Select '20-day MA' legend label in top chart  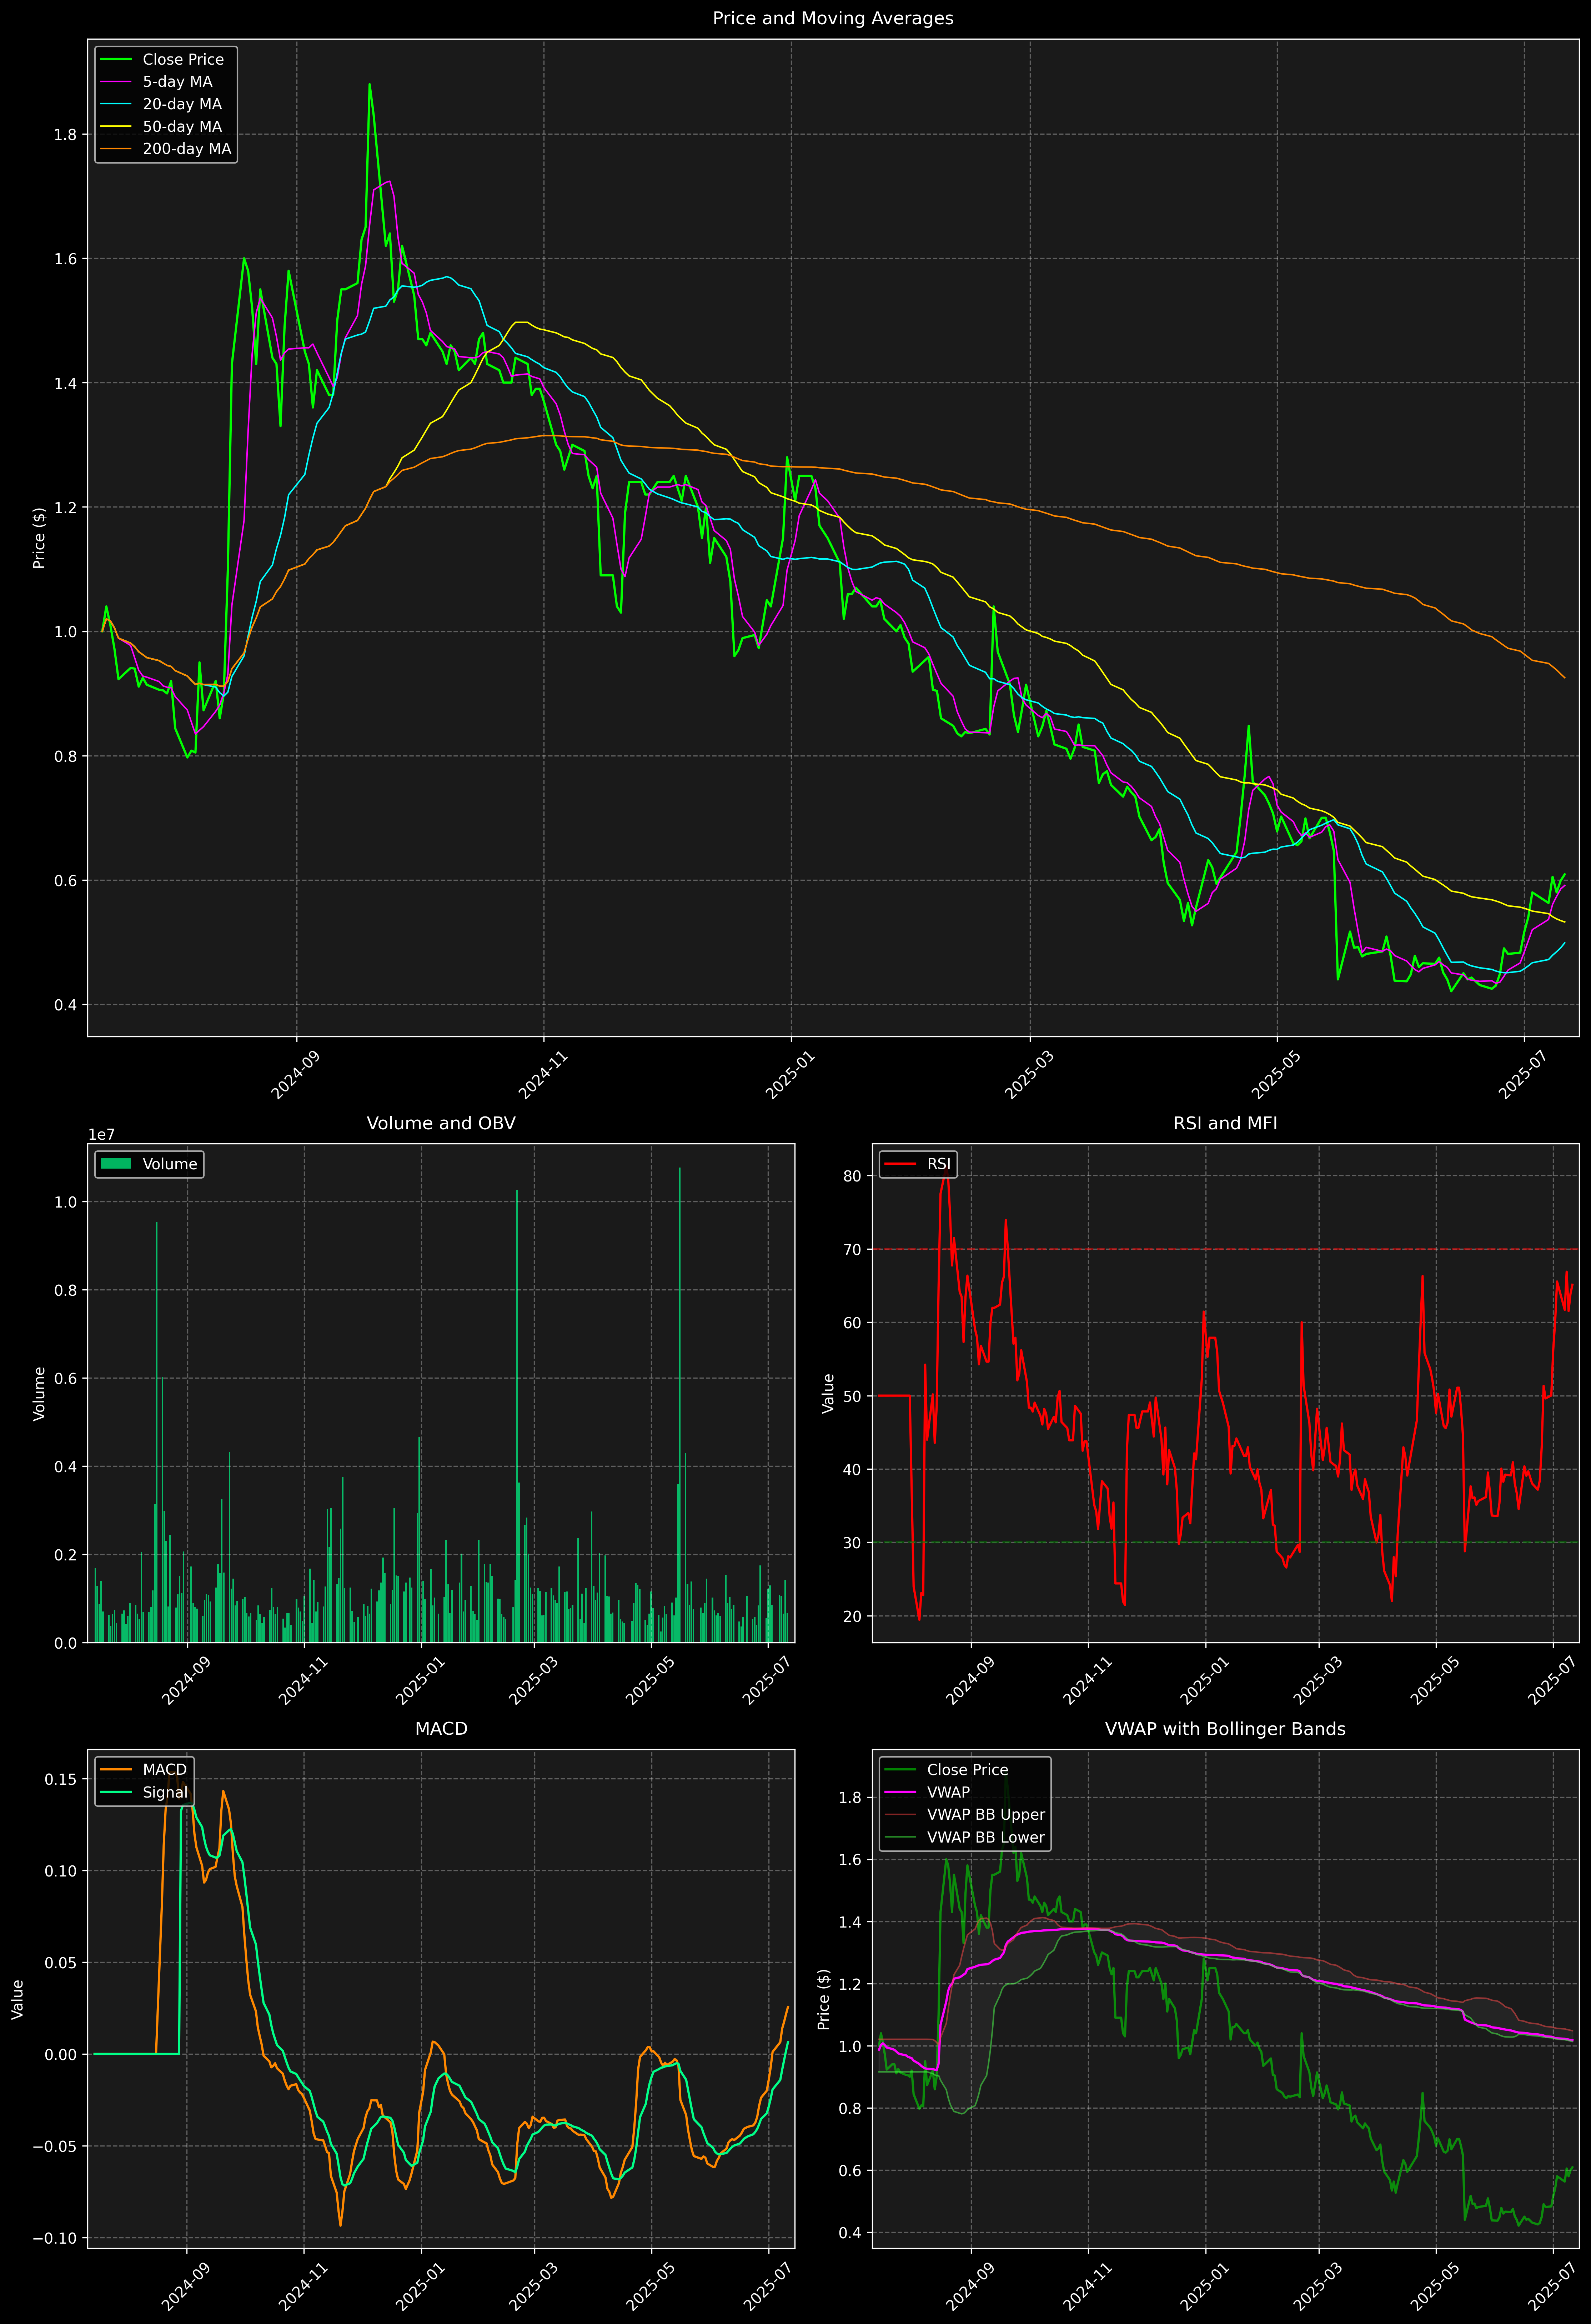(x=182, y=104)
